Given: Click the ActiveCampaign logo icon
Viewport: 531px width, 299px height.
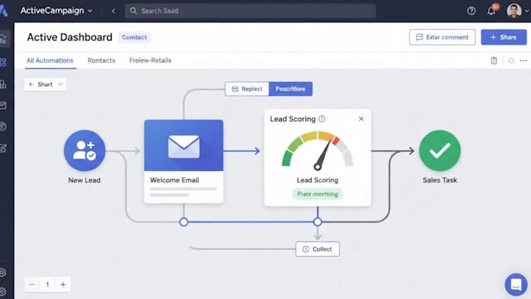Looking at the screenshot, I should click(x=4, y=11).
